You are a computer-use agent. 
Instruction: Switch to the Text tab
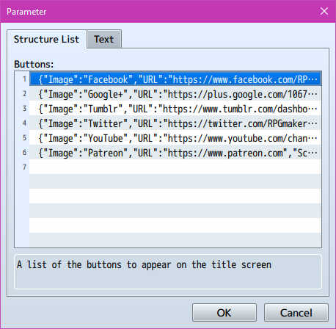[x=104, y=39]
